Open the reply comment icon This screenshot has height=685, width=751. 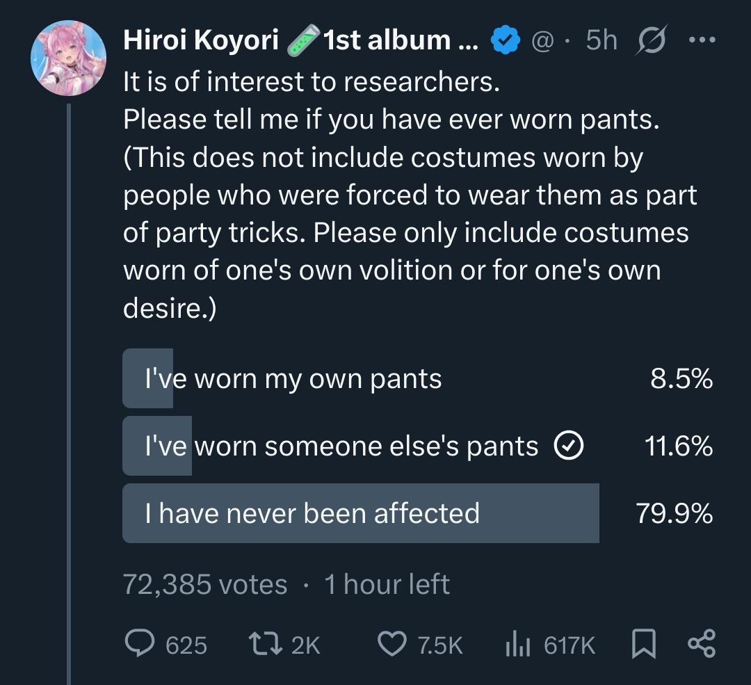[139, 645]
